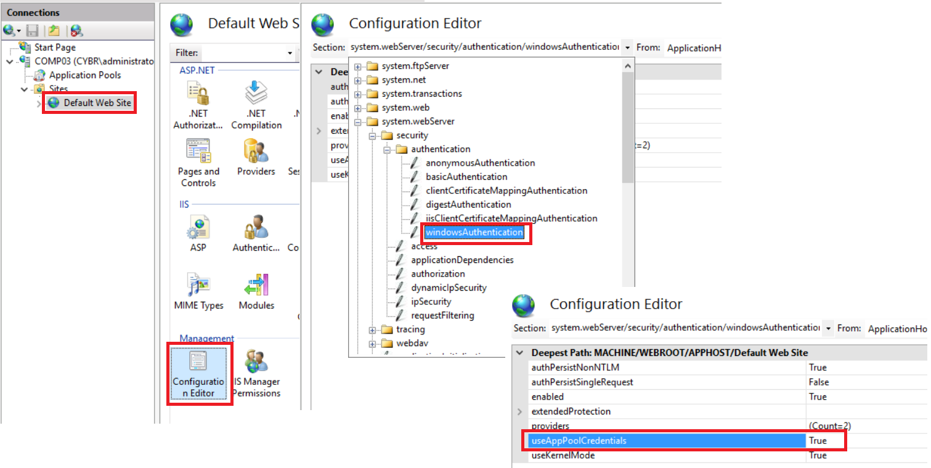Click the disconnect server toolbar icon

(x=76, y=30)
